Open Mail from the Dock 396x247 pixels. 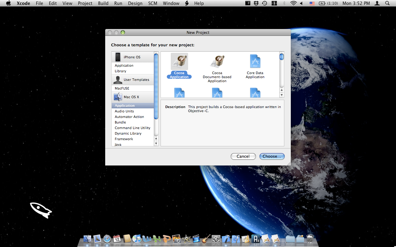coord(97,239)
